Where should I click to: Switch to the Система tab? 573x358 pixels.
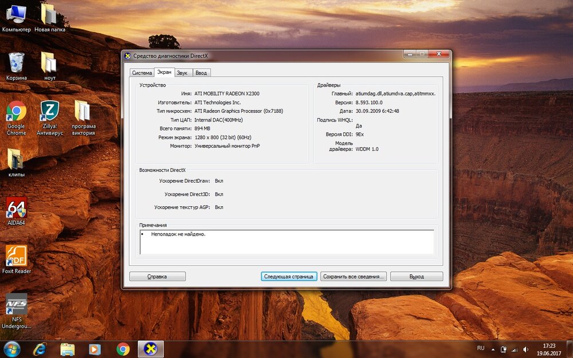(142, 73)
